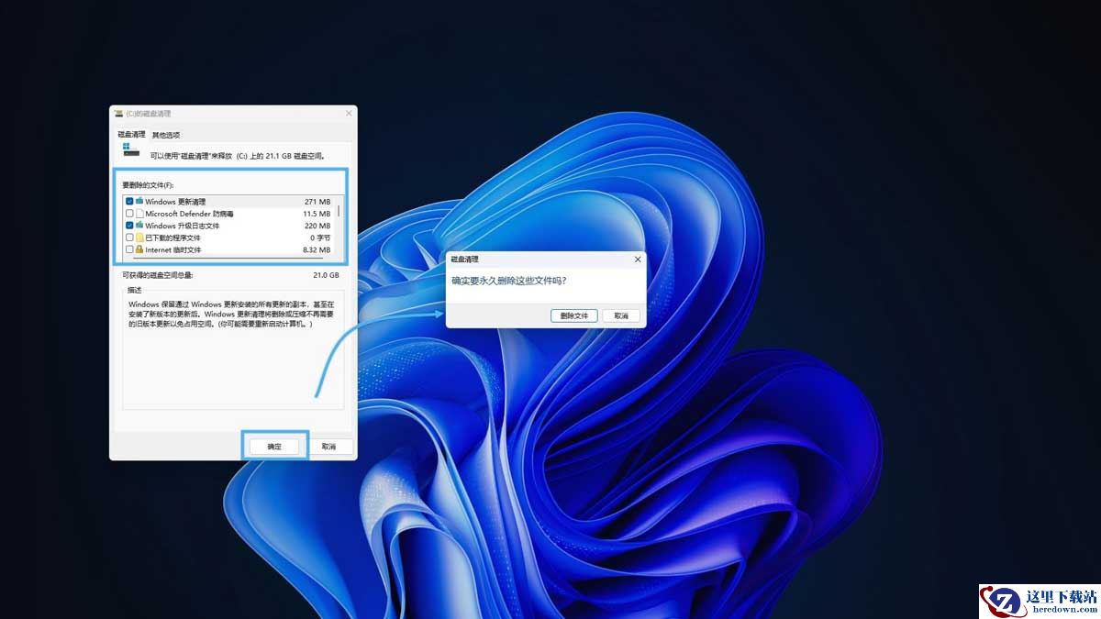Click 取消 in the main Disk Cleanup window
1101x619 pixels.
pyautogui.click(x=328, y=447)
